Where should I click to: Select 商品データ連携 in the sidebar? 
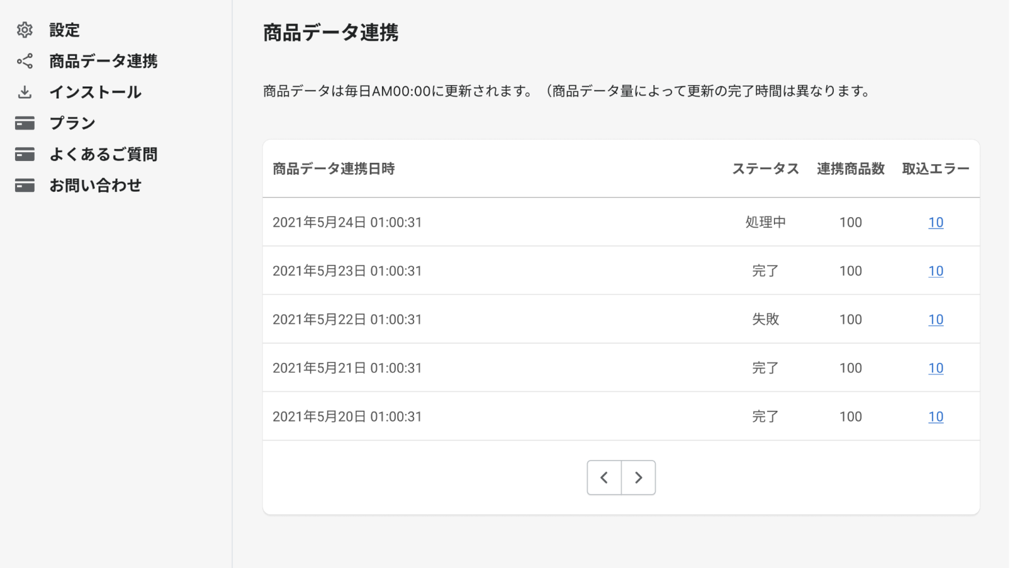(x=105, y=61)
